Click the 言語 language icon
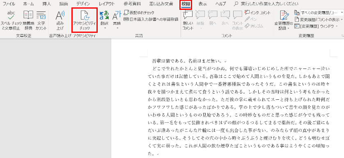This screenshot has height=158, width=344. (117, 15)
